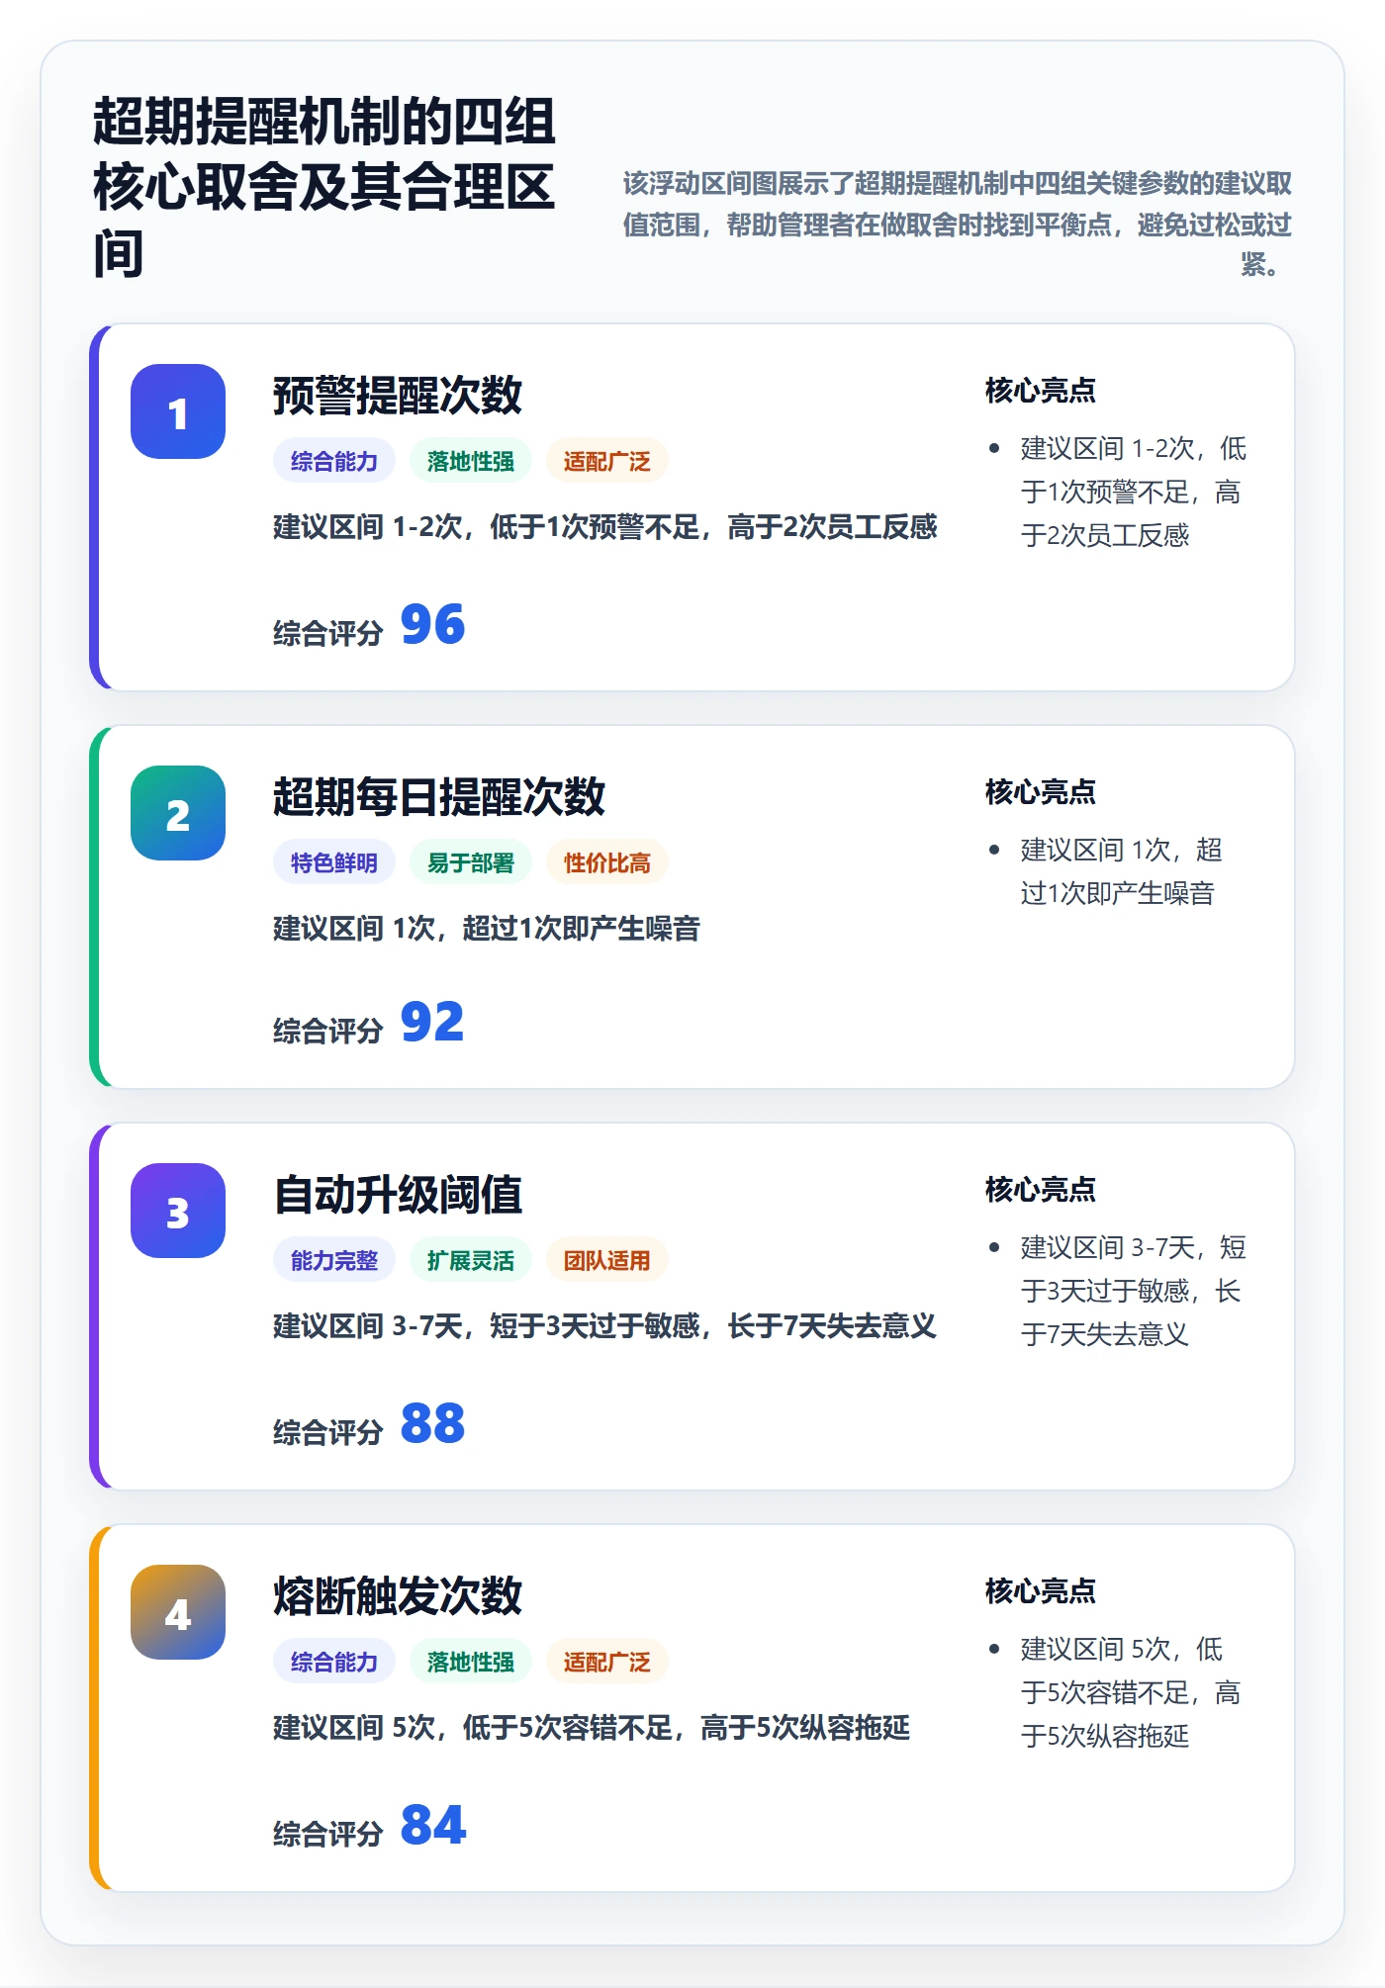Click description 建议区间 5次，低于5次容错不足

pyautogui.click(x=592, y=1728)
